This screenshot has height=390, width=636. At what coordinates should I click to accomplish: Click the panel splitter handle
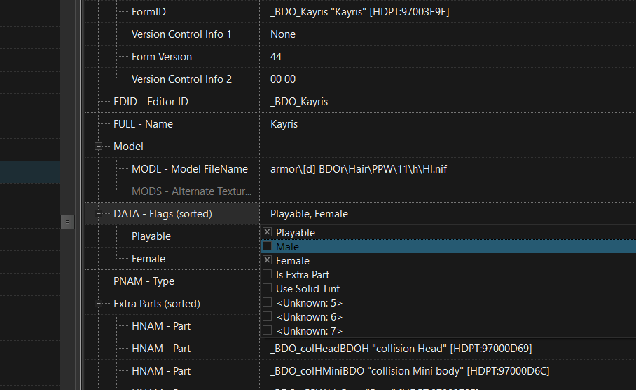click(x=67, y=222)
